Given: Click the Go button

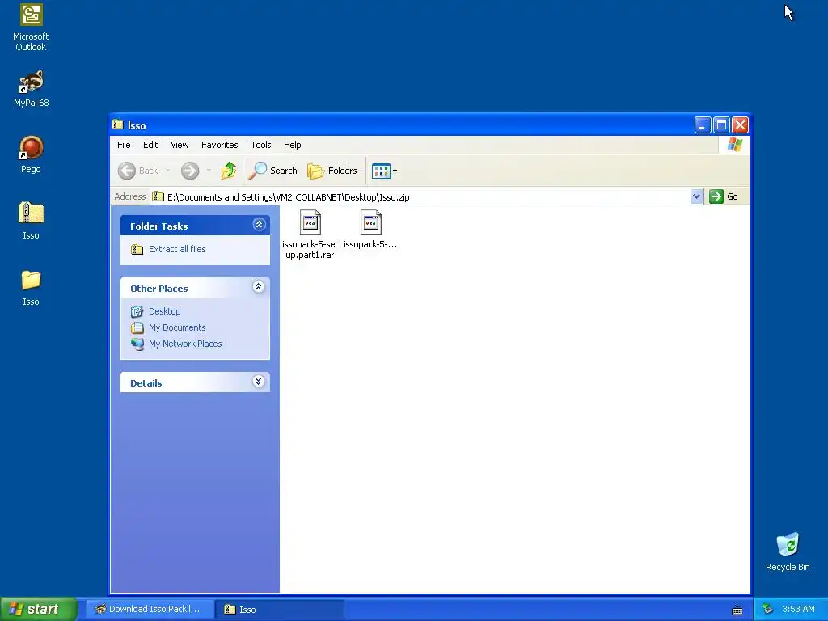Looking at the screenshot, I should tap(724, 197).
